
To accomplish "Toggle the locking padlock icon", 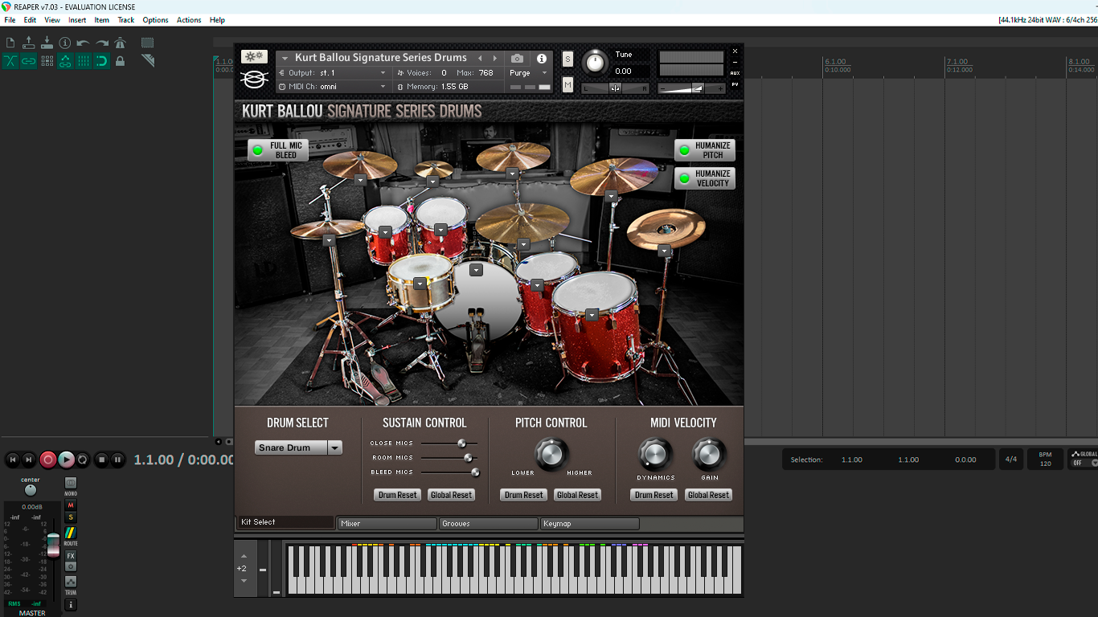I will [121, 61].
